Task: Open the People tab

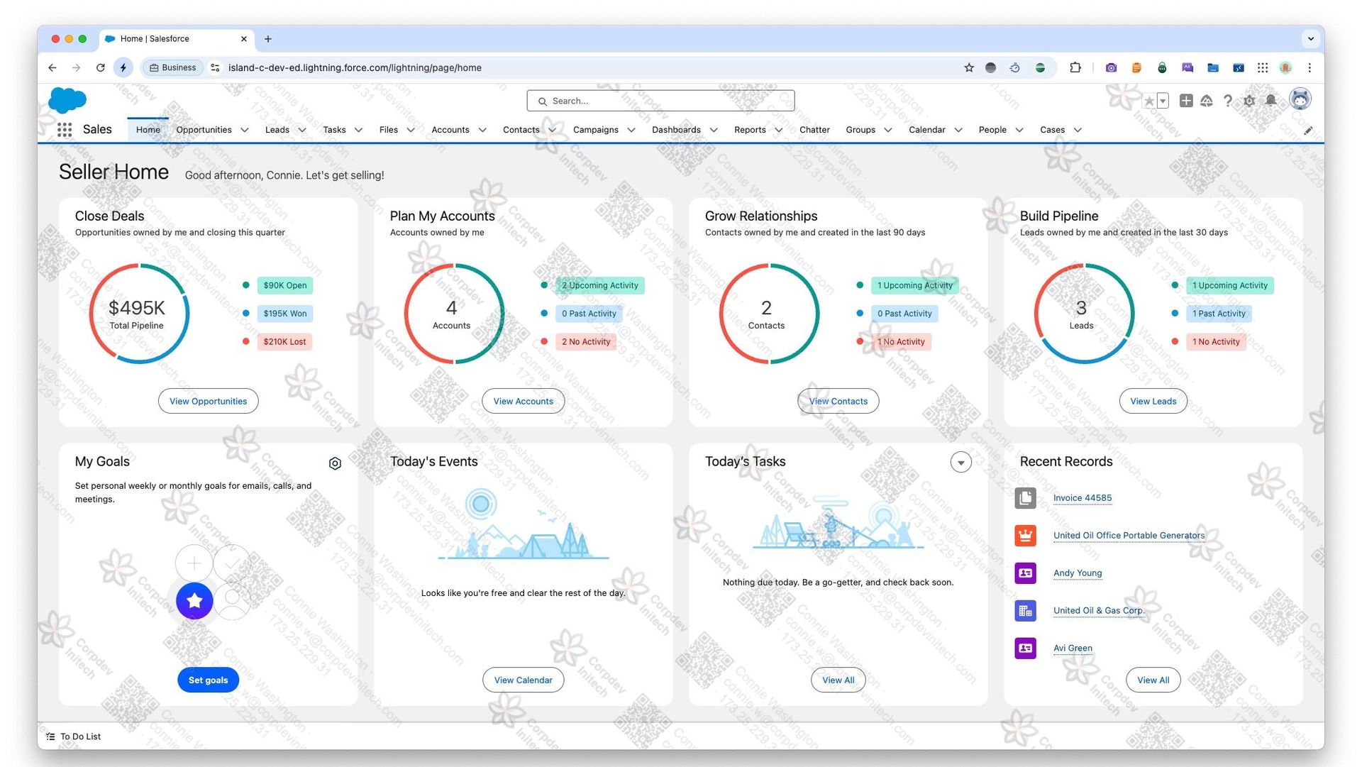Action: pyautogui.click(x=992, y=130)
